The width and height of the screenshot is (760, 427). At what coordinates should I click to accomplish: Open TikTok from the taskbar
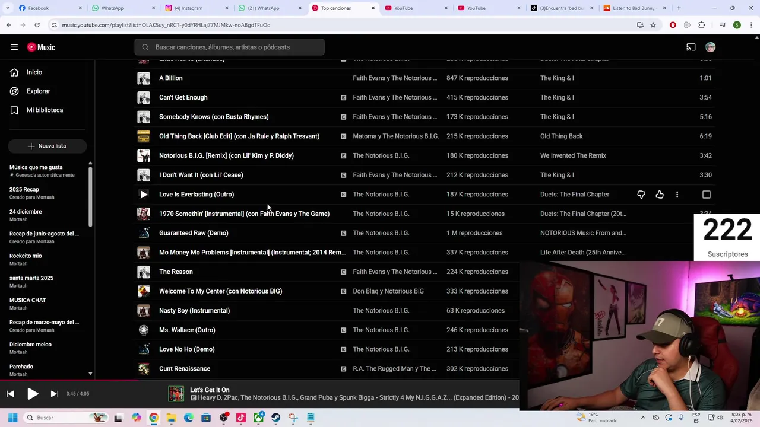241,418
